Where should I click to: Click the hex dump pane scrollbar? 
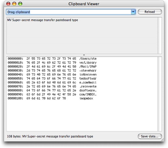160,94
